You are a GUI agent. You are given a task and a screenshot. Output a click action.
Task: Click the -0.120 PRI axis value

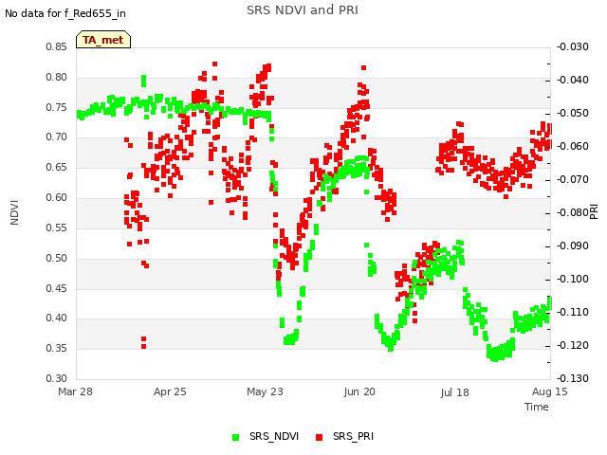(573, 345)
